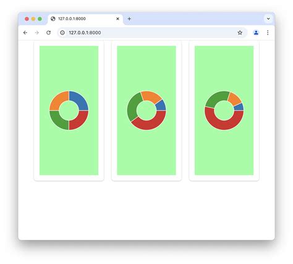Click red slice in the third donut chart
Screen dimensions: 293x264
point(224,123)
